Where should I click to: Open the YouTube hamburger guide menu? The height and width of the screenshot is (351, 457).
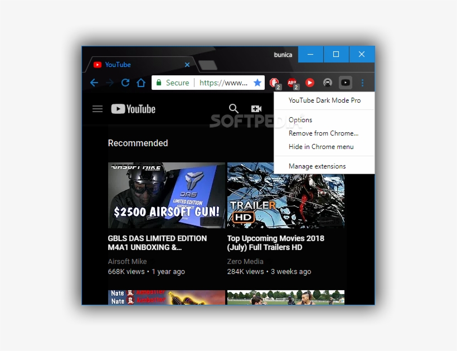point(98,109)
